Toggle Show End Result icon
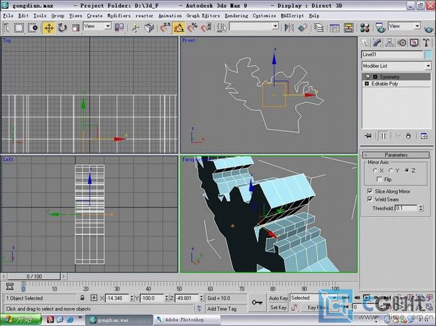This screenshot has width=436, height=326. (384, 136)
